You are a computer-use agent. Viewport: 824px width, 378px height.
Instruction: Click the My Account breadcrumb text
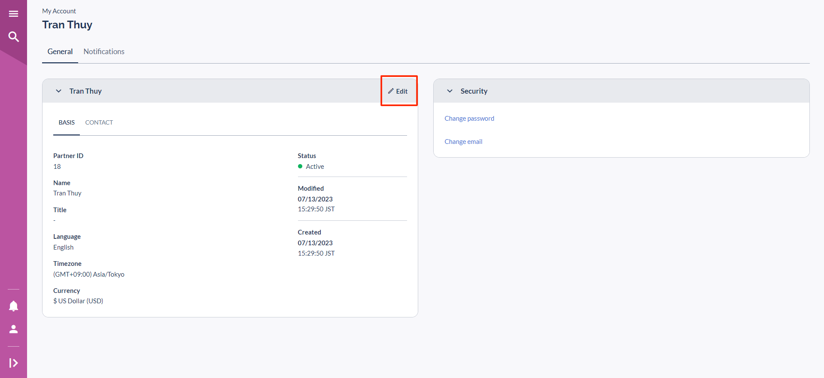pyautogui.click(x=59, y=11)
